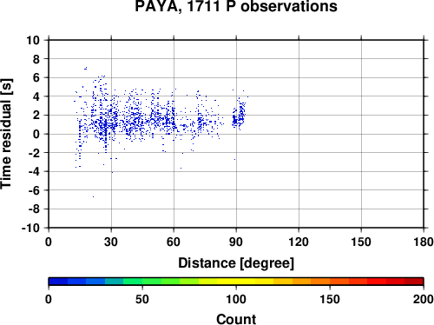This screenshot has width=434, height=325.
Task: Click the colorbar tick label '200'
Action: 424,299
